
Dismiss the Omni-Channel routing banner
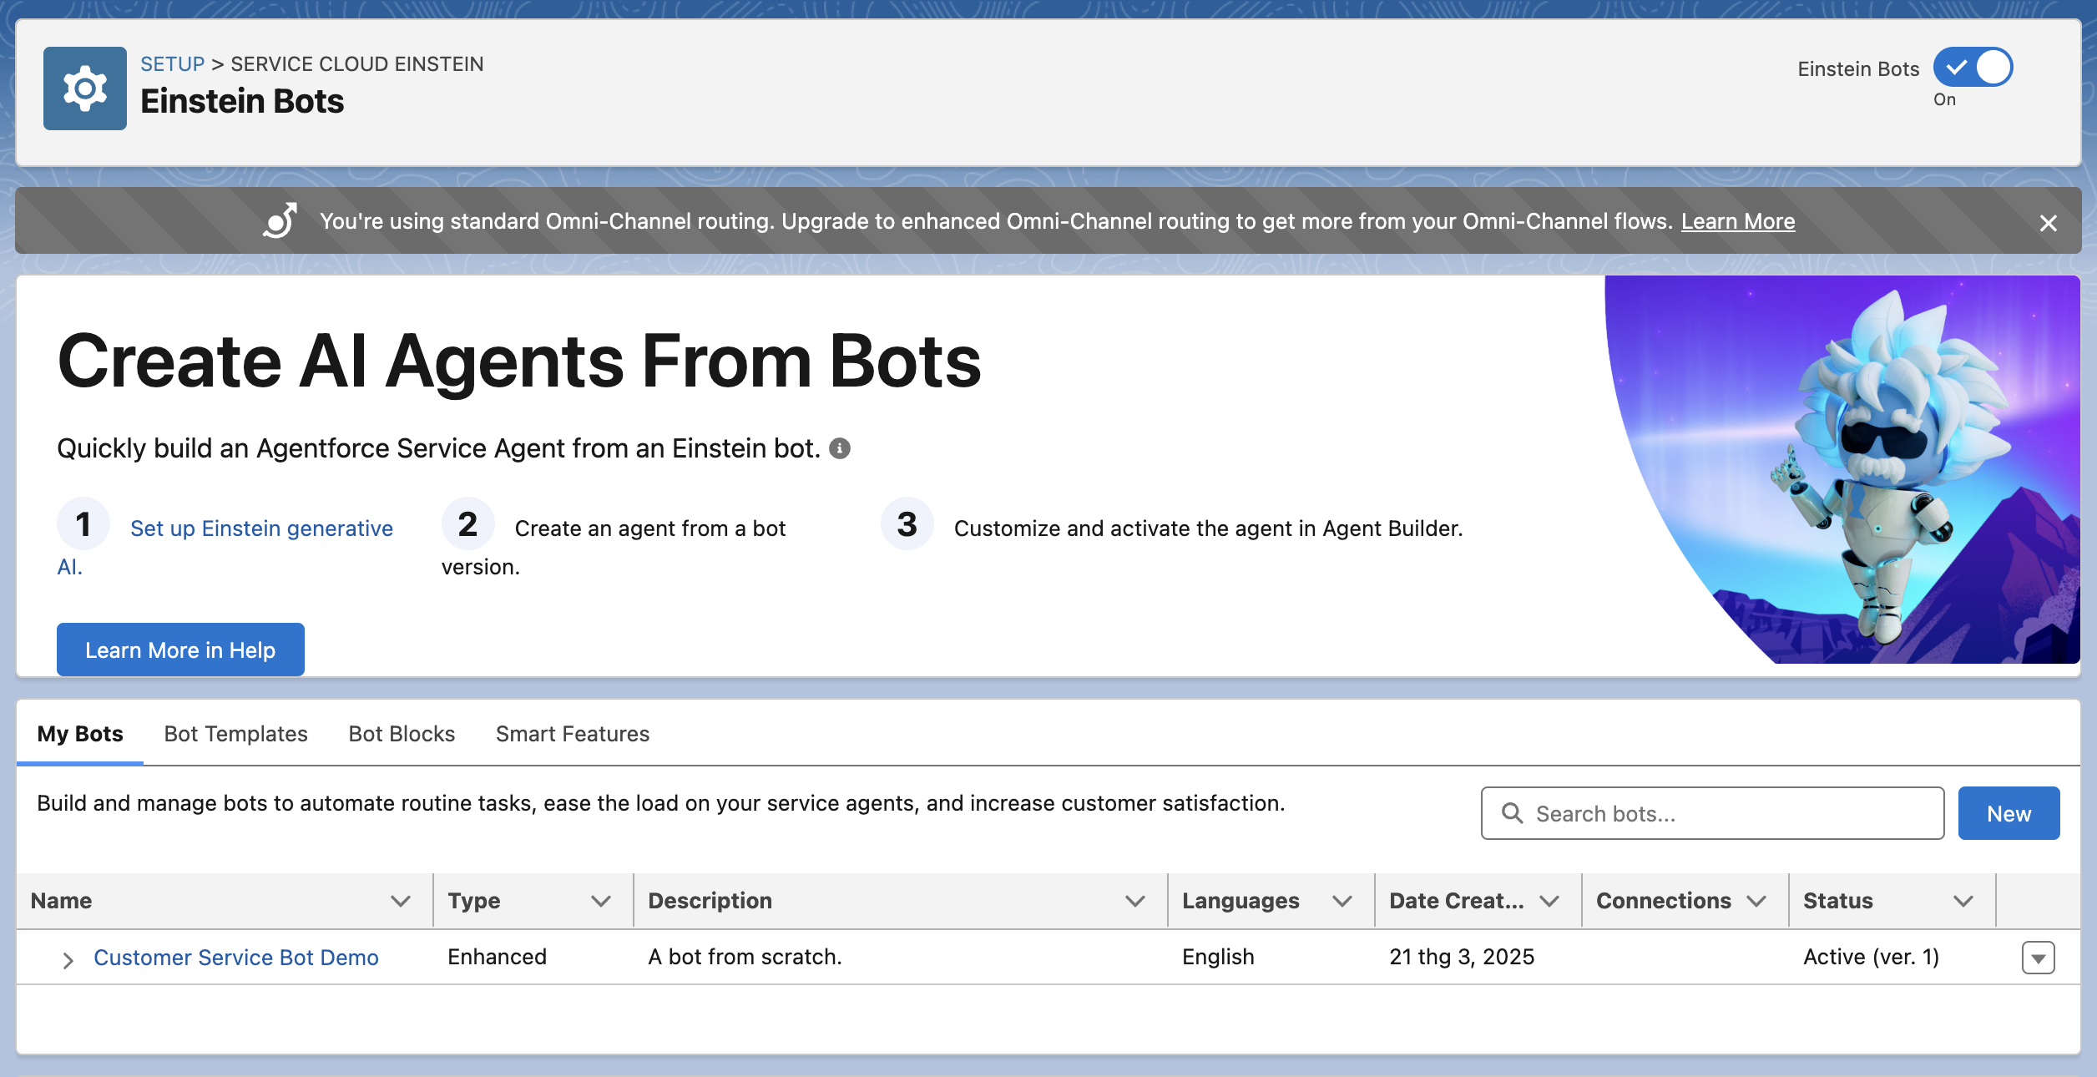pos(2048,223)
